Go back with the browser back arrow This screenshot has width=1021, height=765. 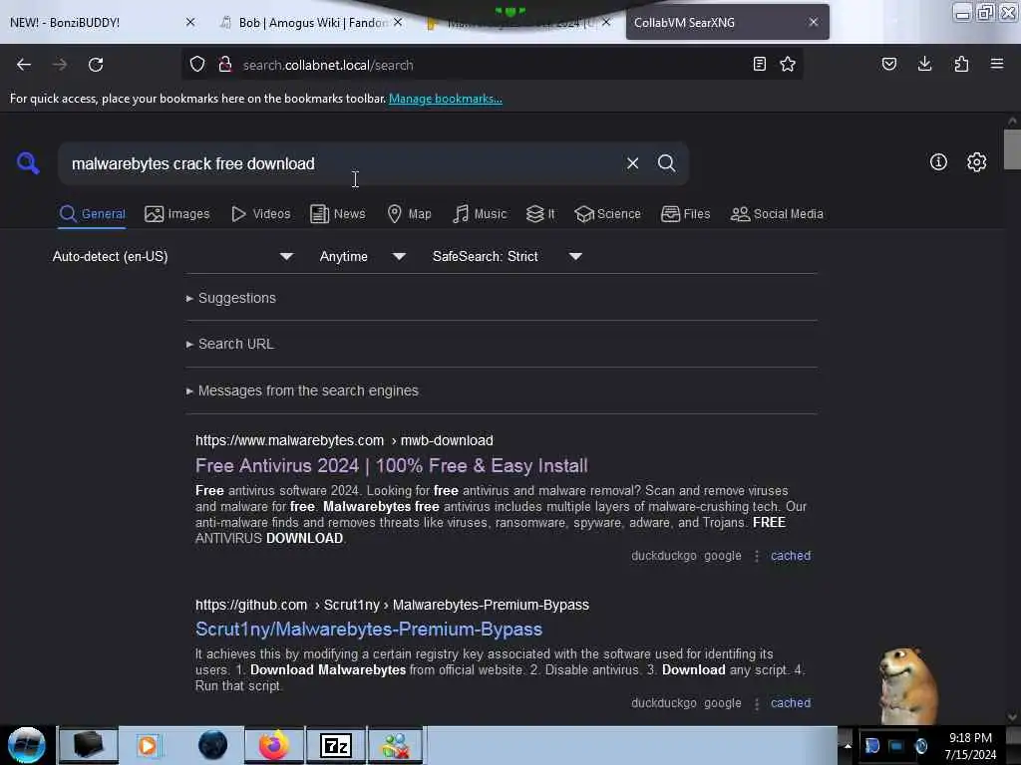click(x=24, y=65)
